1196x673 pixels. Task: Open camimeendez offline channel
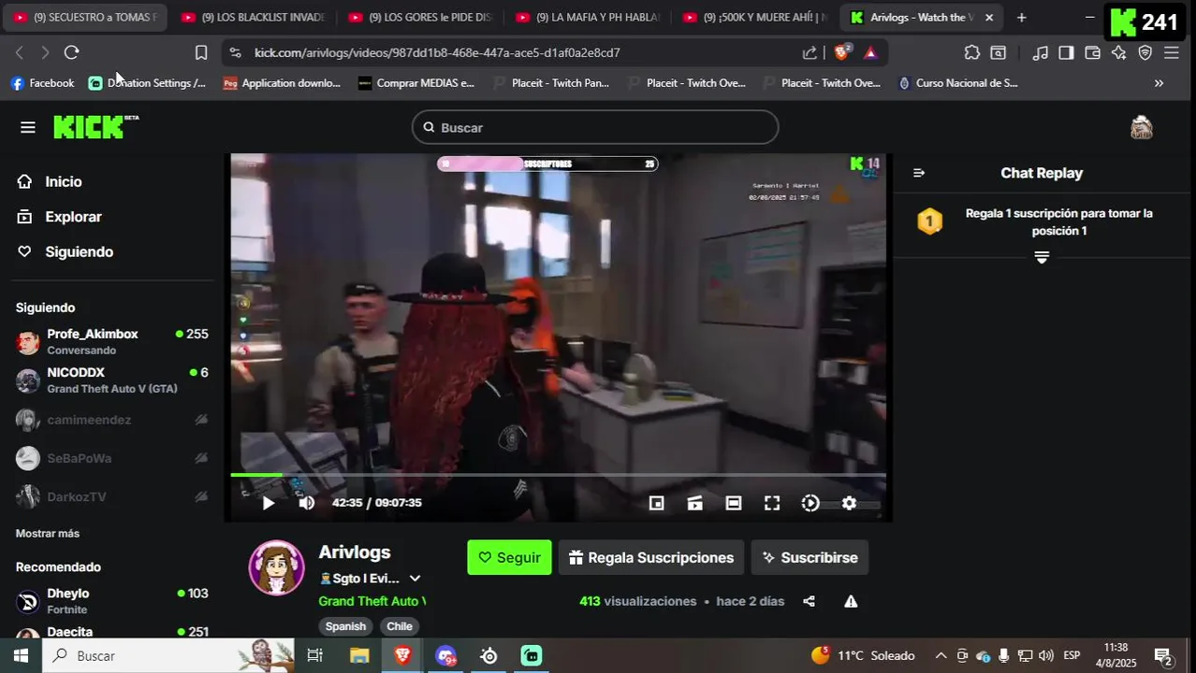[112, 420]
